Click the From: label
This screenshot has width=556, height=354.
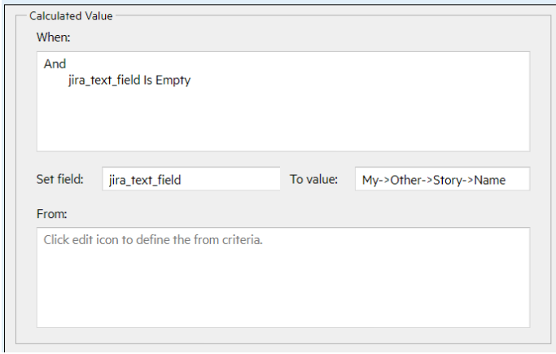click(51, 215)
